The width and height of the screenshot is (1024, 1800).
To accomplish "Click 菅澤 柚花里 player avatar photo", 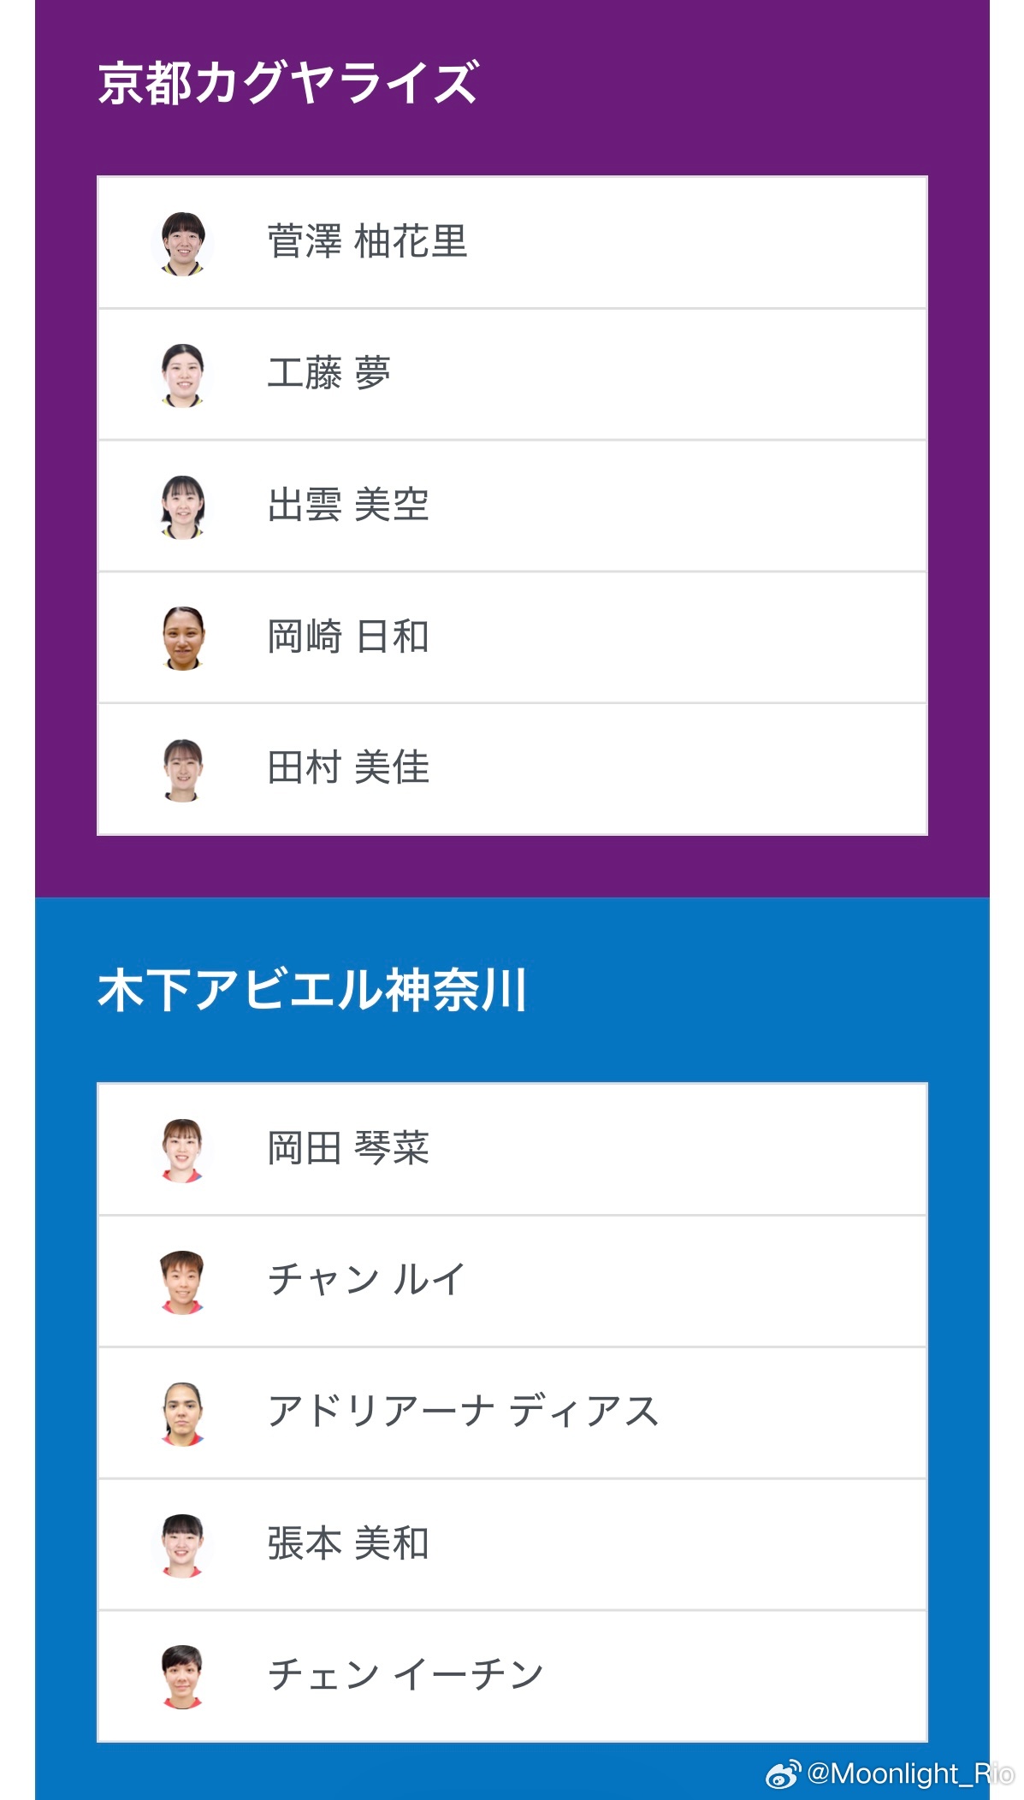I will [x=183, y=243].
